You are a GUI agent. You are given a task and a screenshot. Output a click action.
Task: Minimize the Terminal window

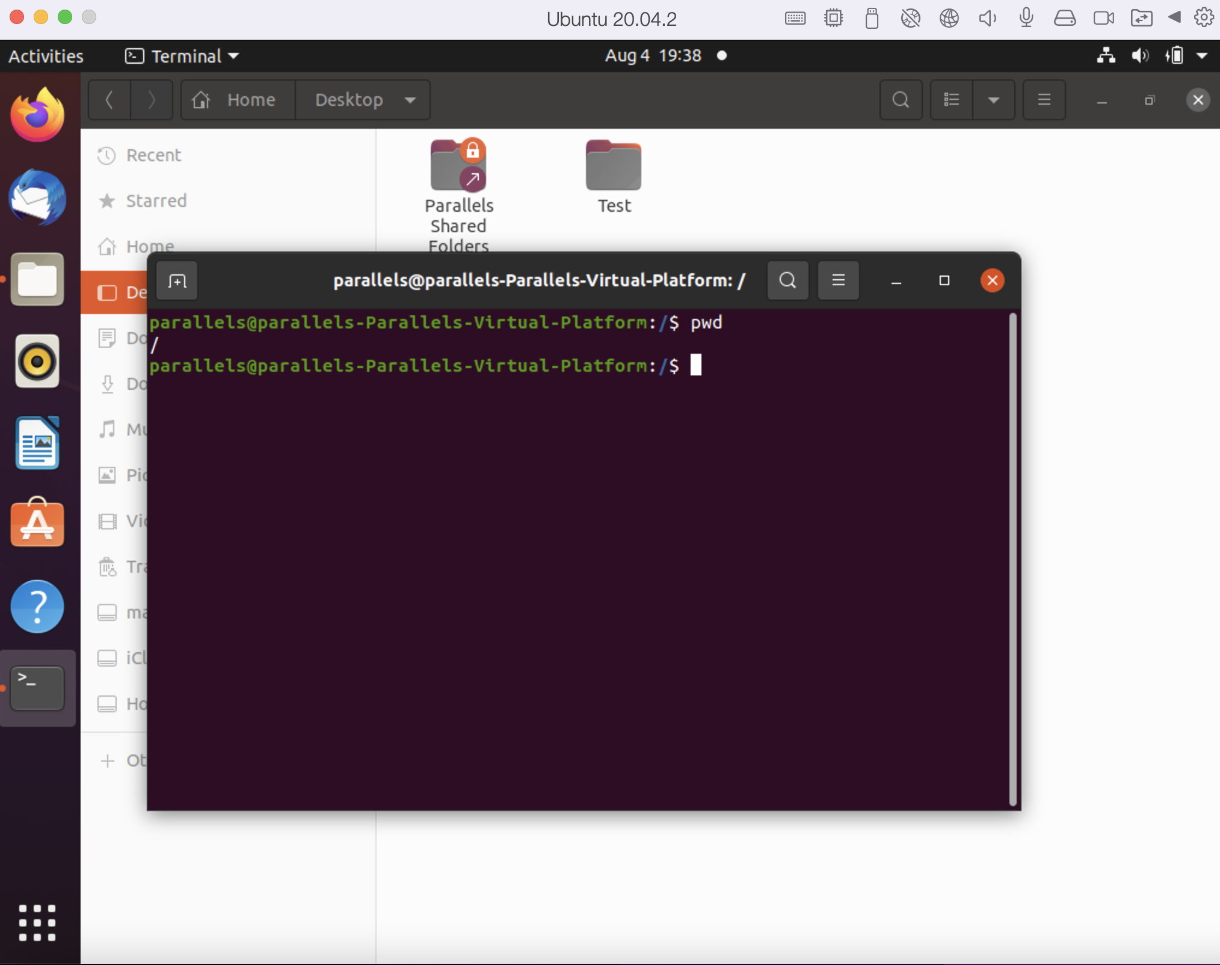point(896,280)
